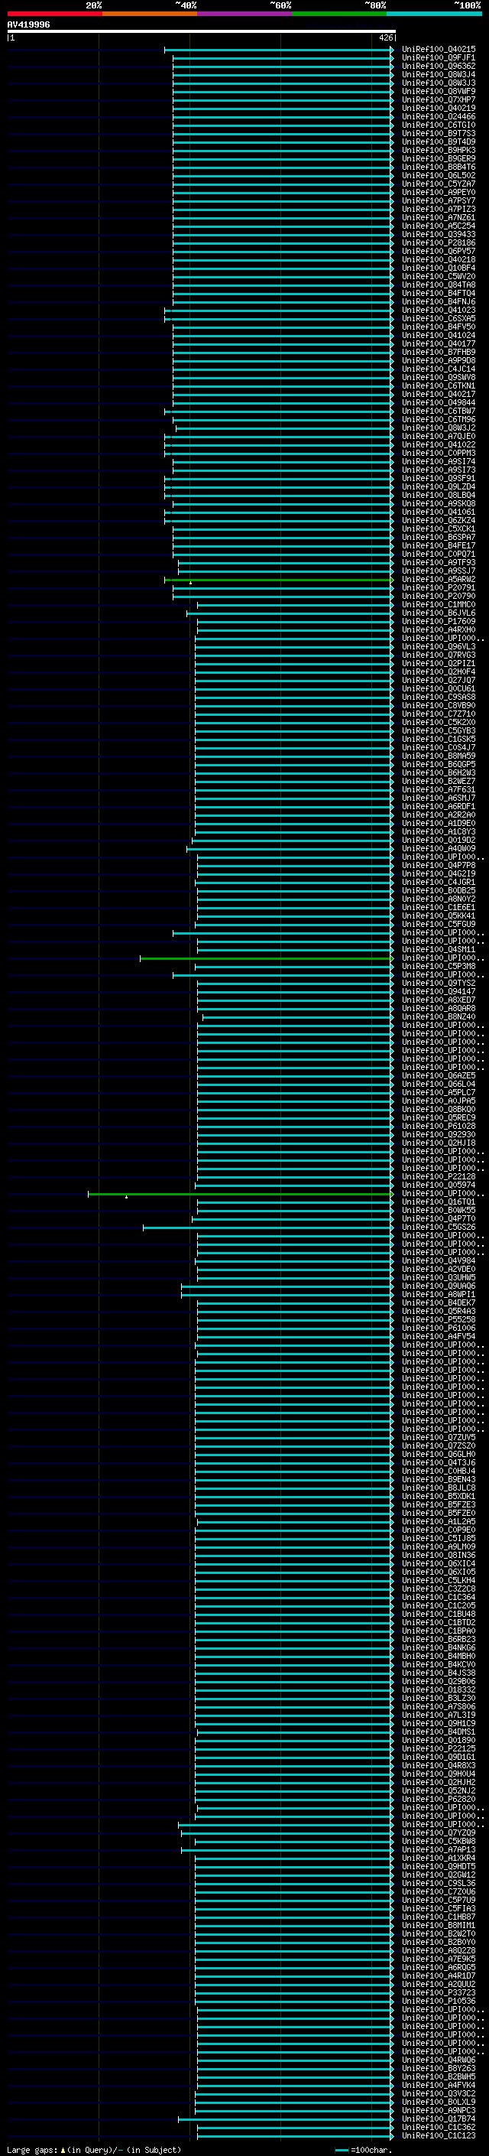Image resolution: width=489 pixels, height=2156 pixels.
Task: Select the UniRef100_Q6GLH0 label
Action: coord(439,1454)
